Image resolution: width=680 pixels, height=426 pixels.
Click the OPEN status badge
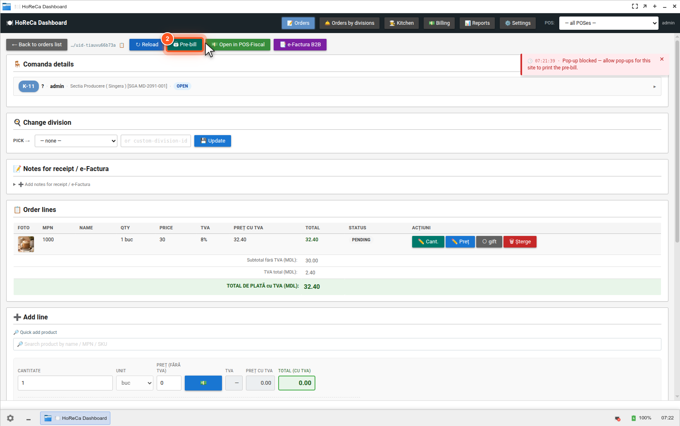182,86
